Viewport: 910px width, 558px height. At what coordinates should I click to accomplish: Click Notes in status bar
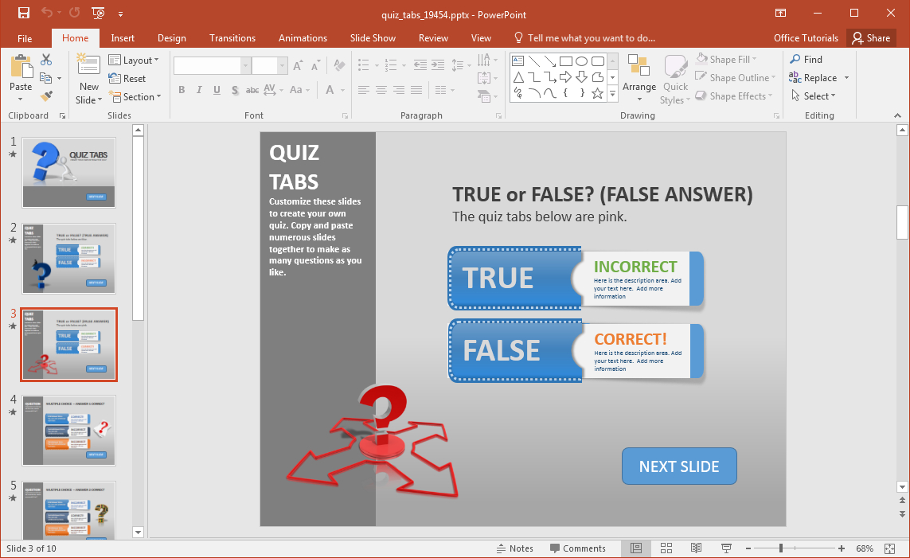515,548
